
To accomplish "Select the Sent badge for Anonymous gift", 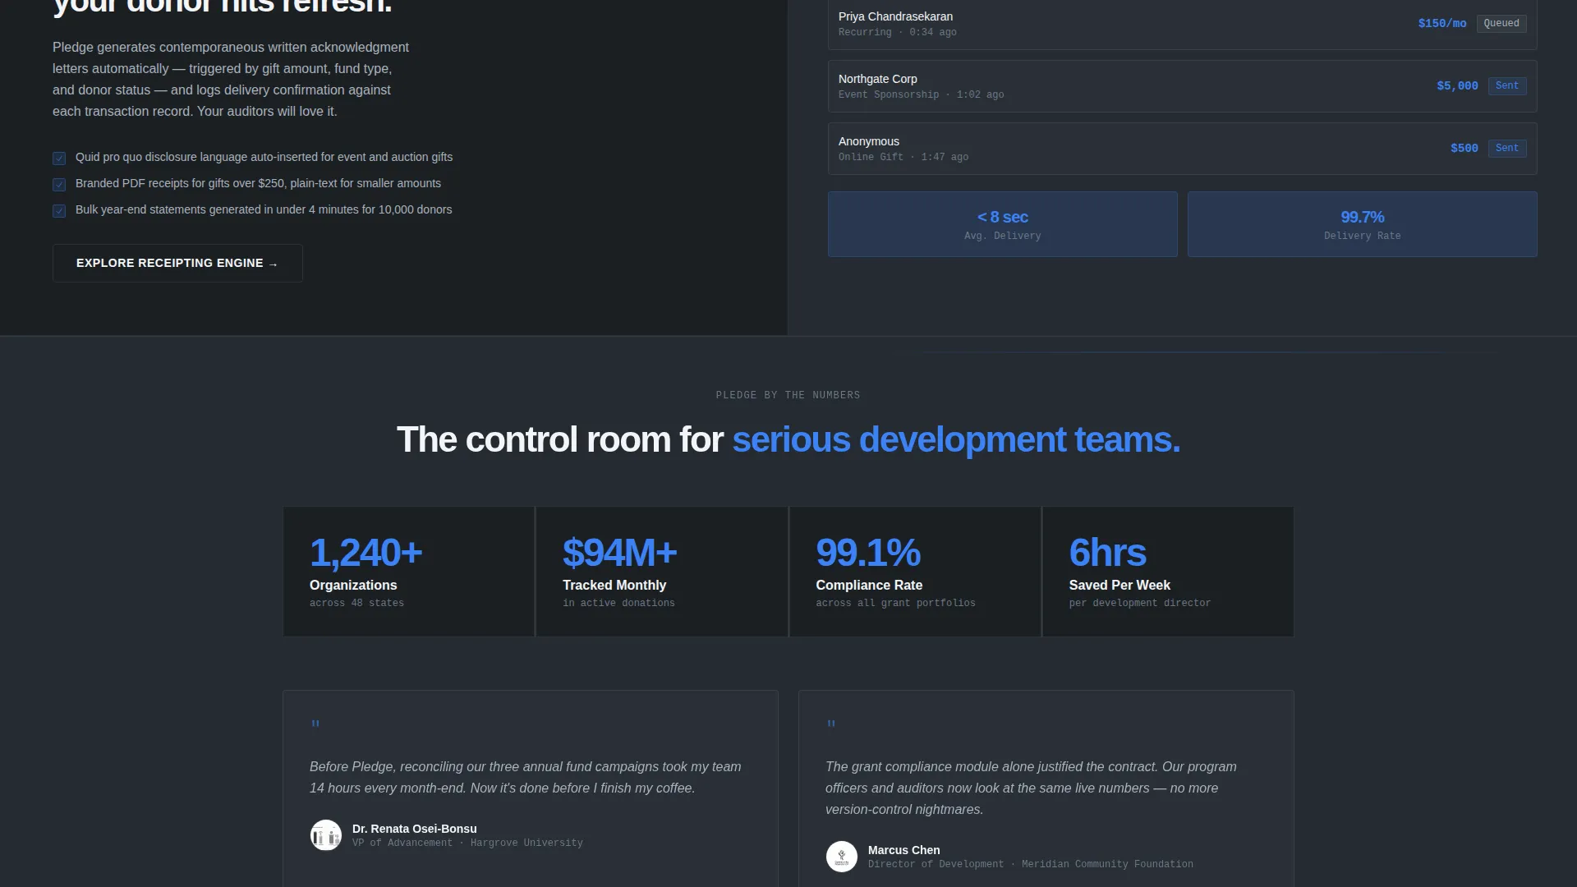I will click(x=1507, y=148).
